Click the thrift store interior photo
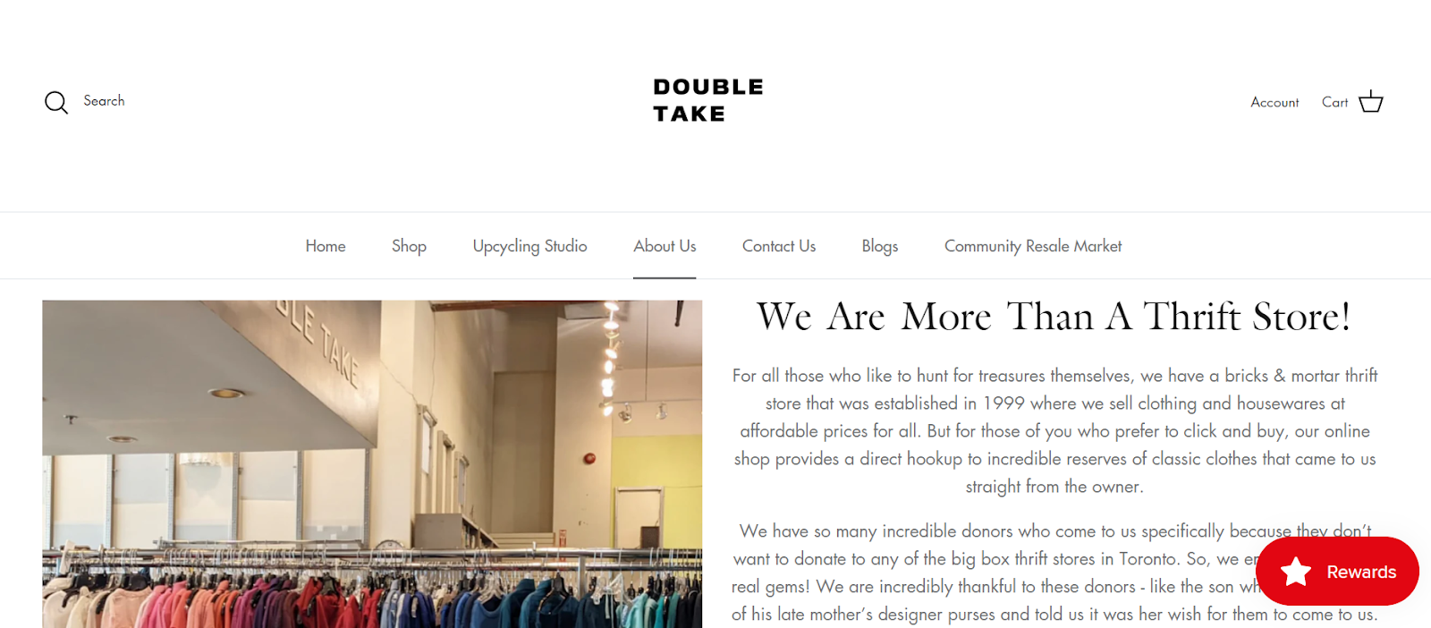 (372, 463)
